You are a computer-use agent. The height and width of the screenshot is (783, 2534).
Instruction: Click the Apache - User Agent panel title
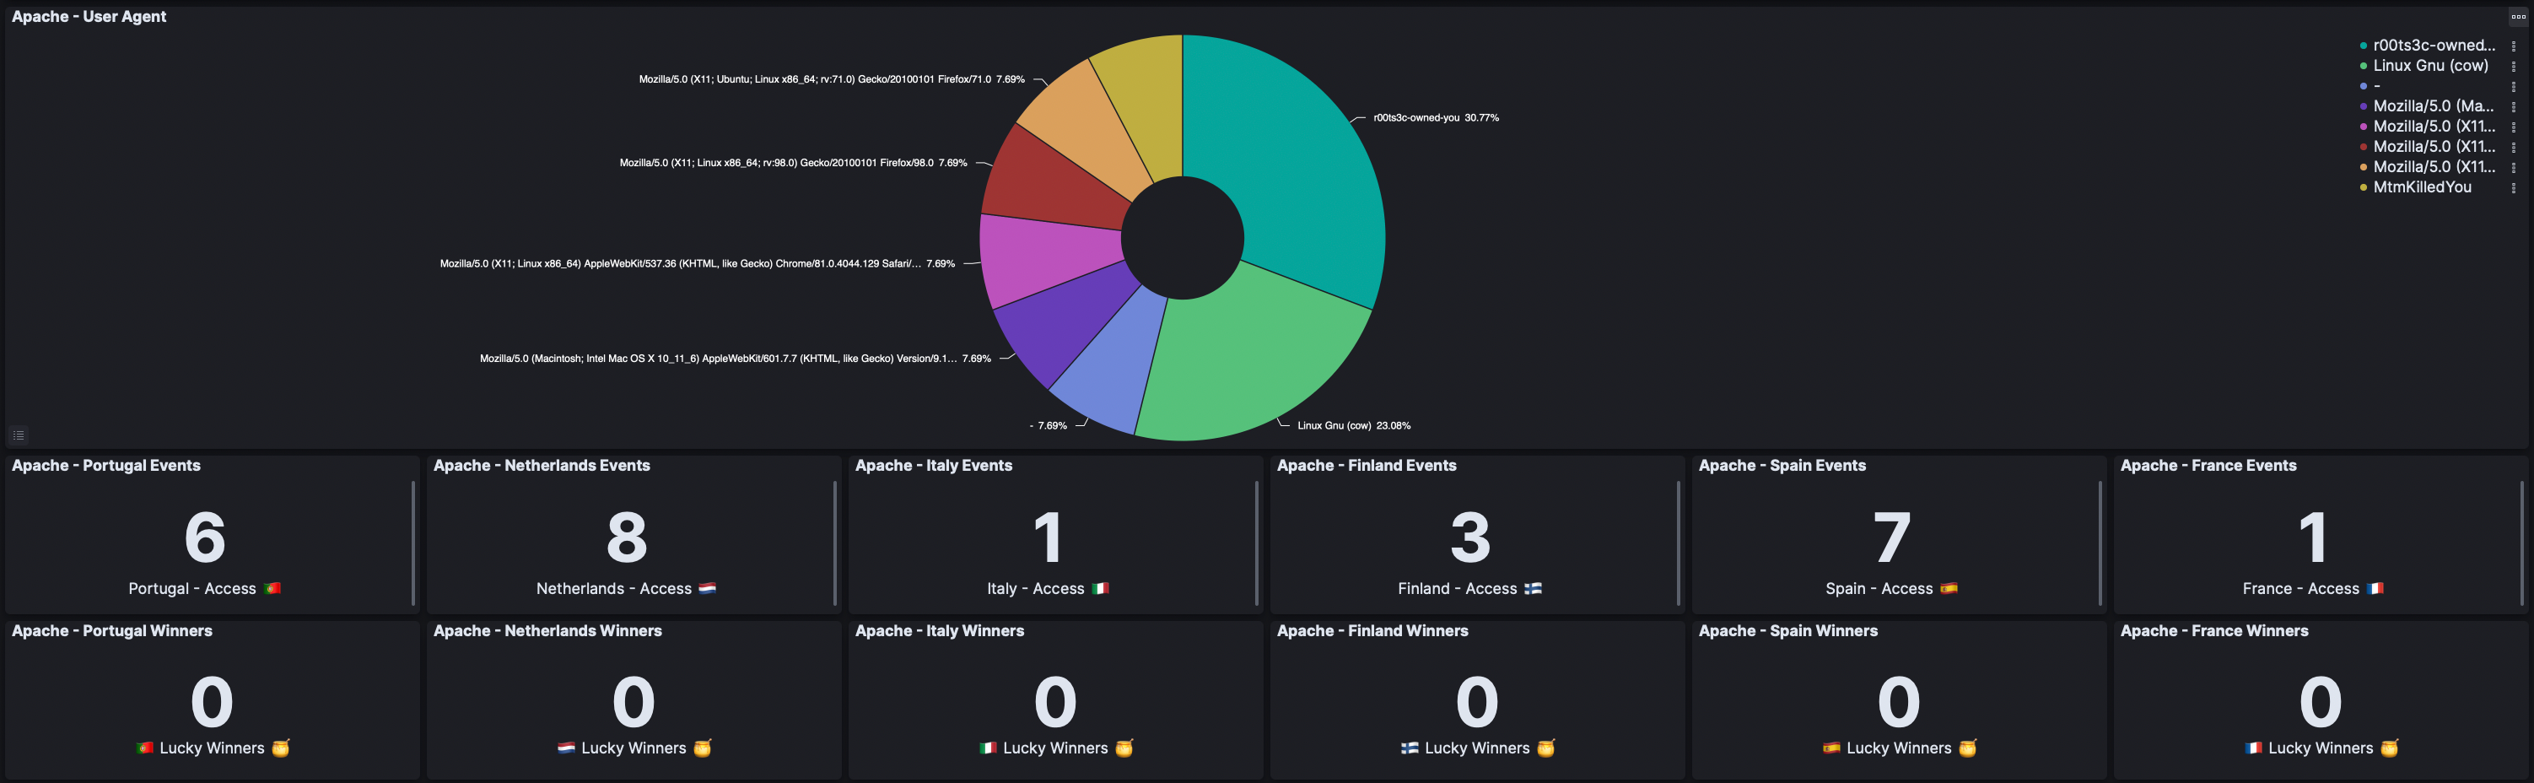point(89,17)
